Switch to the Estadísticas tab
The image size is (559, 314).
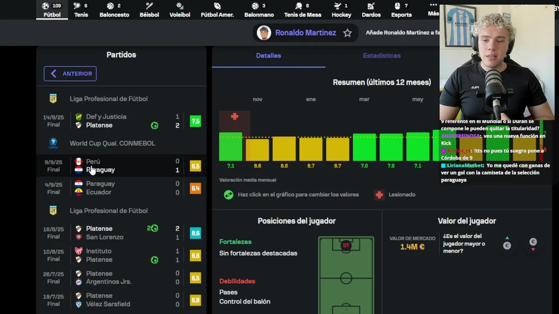382,56
